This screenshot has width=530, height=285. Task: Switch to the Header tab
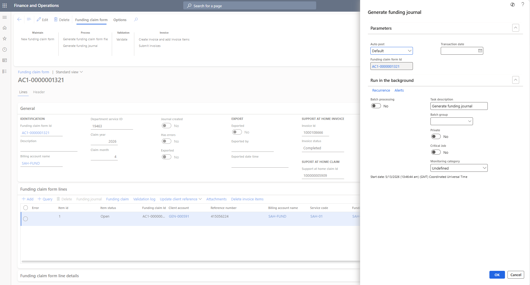pyautogui.click(x=39, y=92)
